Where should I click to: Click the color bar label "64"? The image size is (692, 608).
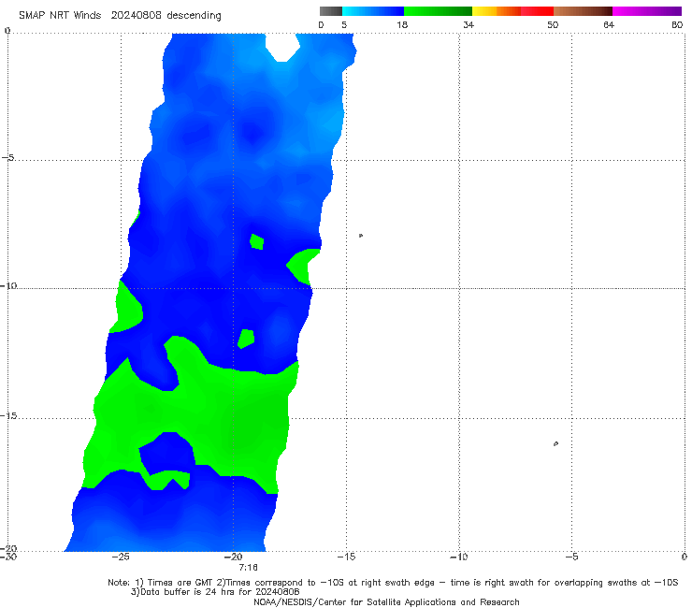pos(609,24)
